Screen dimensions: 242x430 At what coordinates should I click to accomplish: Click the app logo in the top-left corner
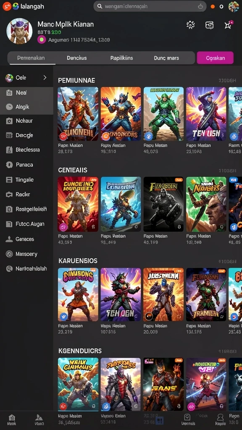[x=7, y=6]
